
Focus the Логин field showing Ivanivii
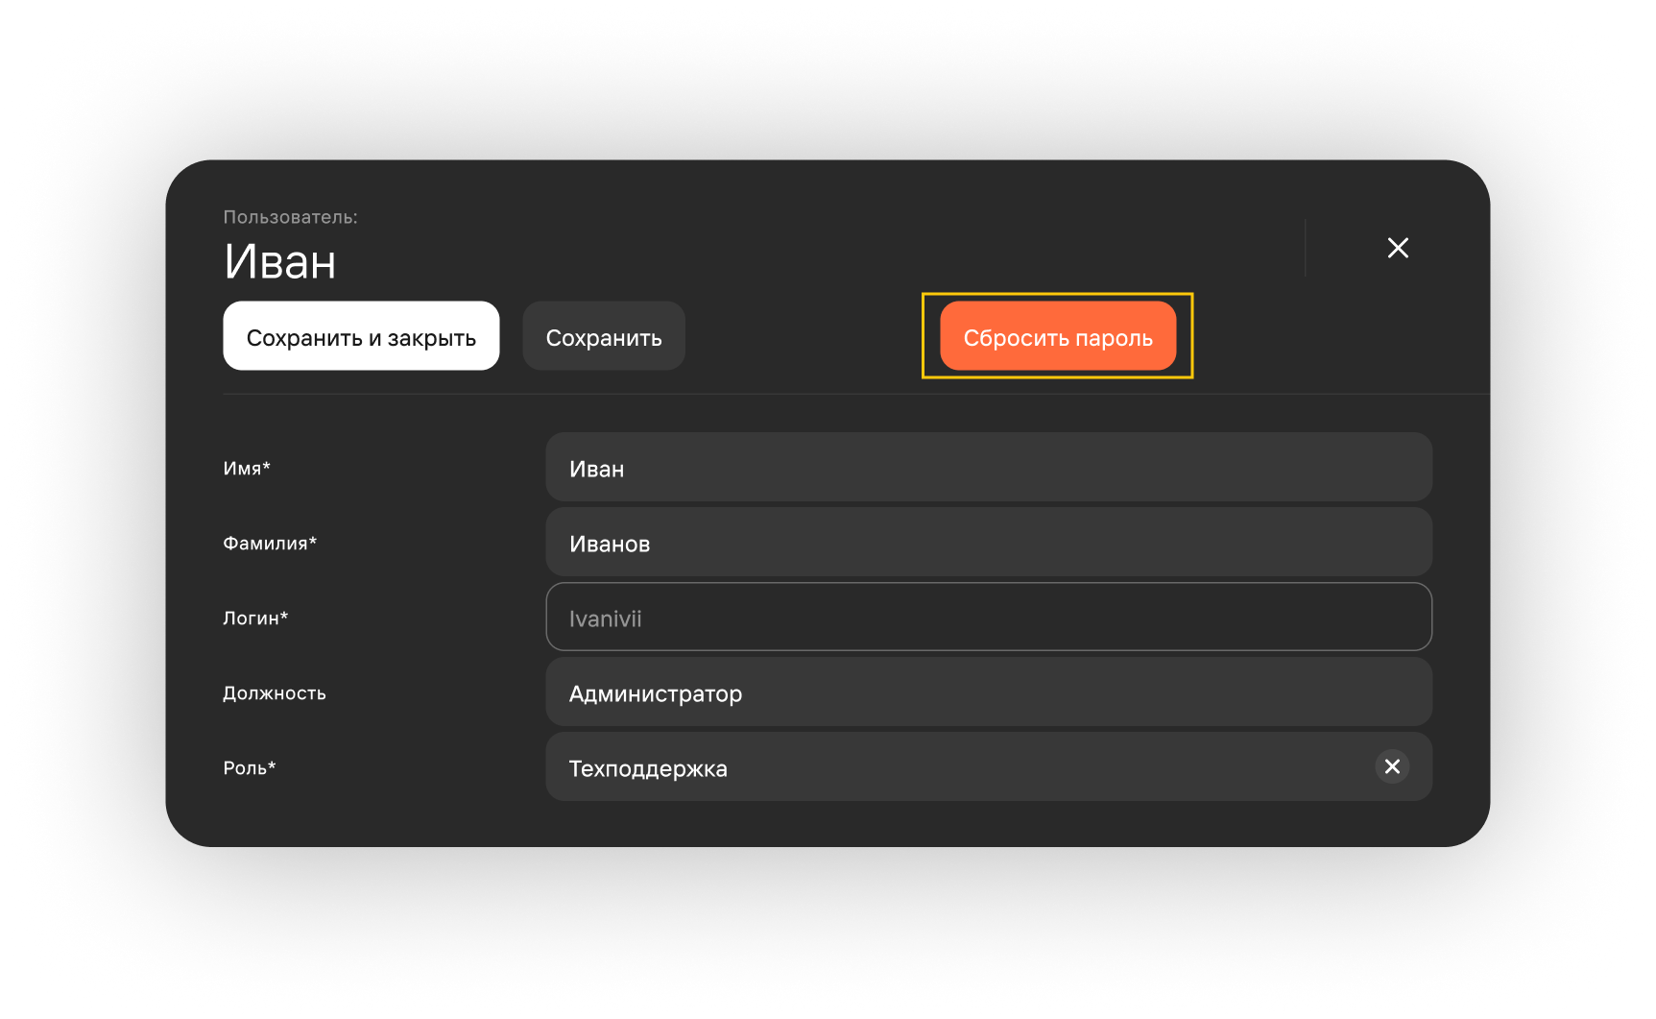[x=989, y=617]
